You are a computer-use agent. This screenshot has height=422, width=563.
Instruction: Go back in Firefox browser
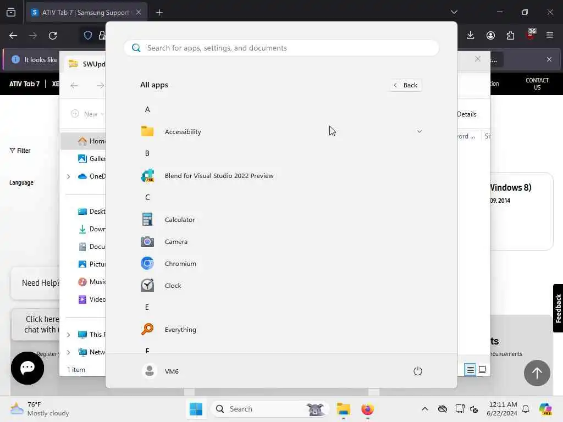13,36
